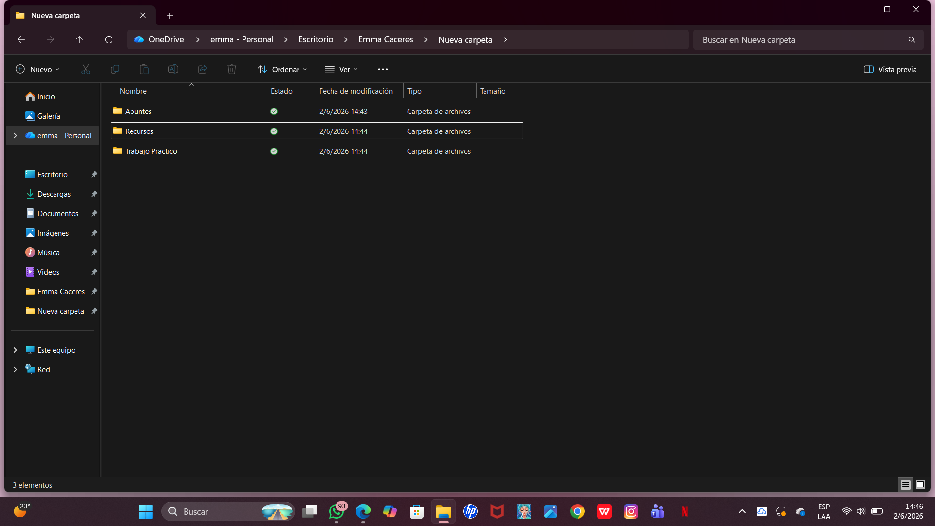The width and height of the screenshot is (935, 526).
Task: Expand emma - Personal tree node
Action: point(15,135)
